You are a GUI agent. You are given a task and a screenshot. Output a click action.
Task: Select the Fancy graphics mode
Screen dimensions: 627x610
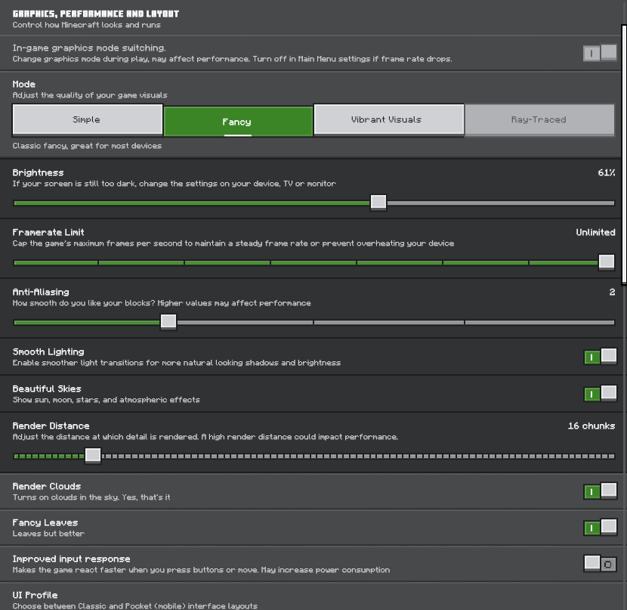pos(238,122)
